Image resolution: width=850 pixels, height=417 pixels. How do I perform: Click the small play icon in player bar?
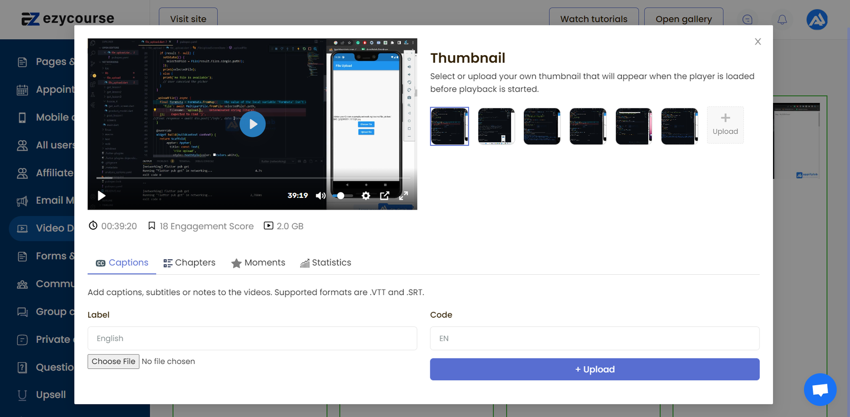[x=101, y=196]
